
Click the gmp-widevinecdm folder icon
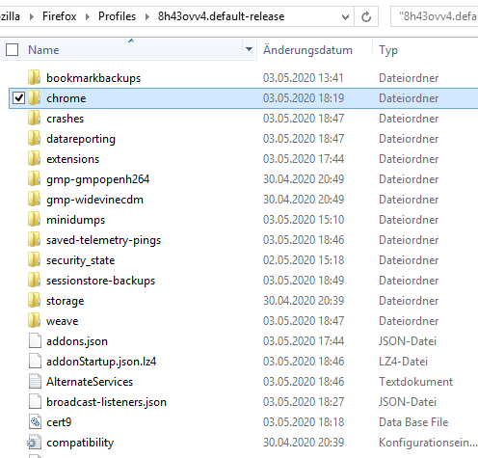[x=34, y=199]
